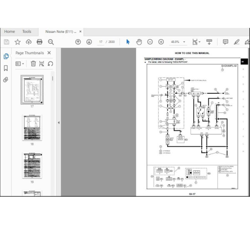Activate the arrow selection tool
Screen dimensions: 250x225
[128, 42]
